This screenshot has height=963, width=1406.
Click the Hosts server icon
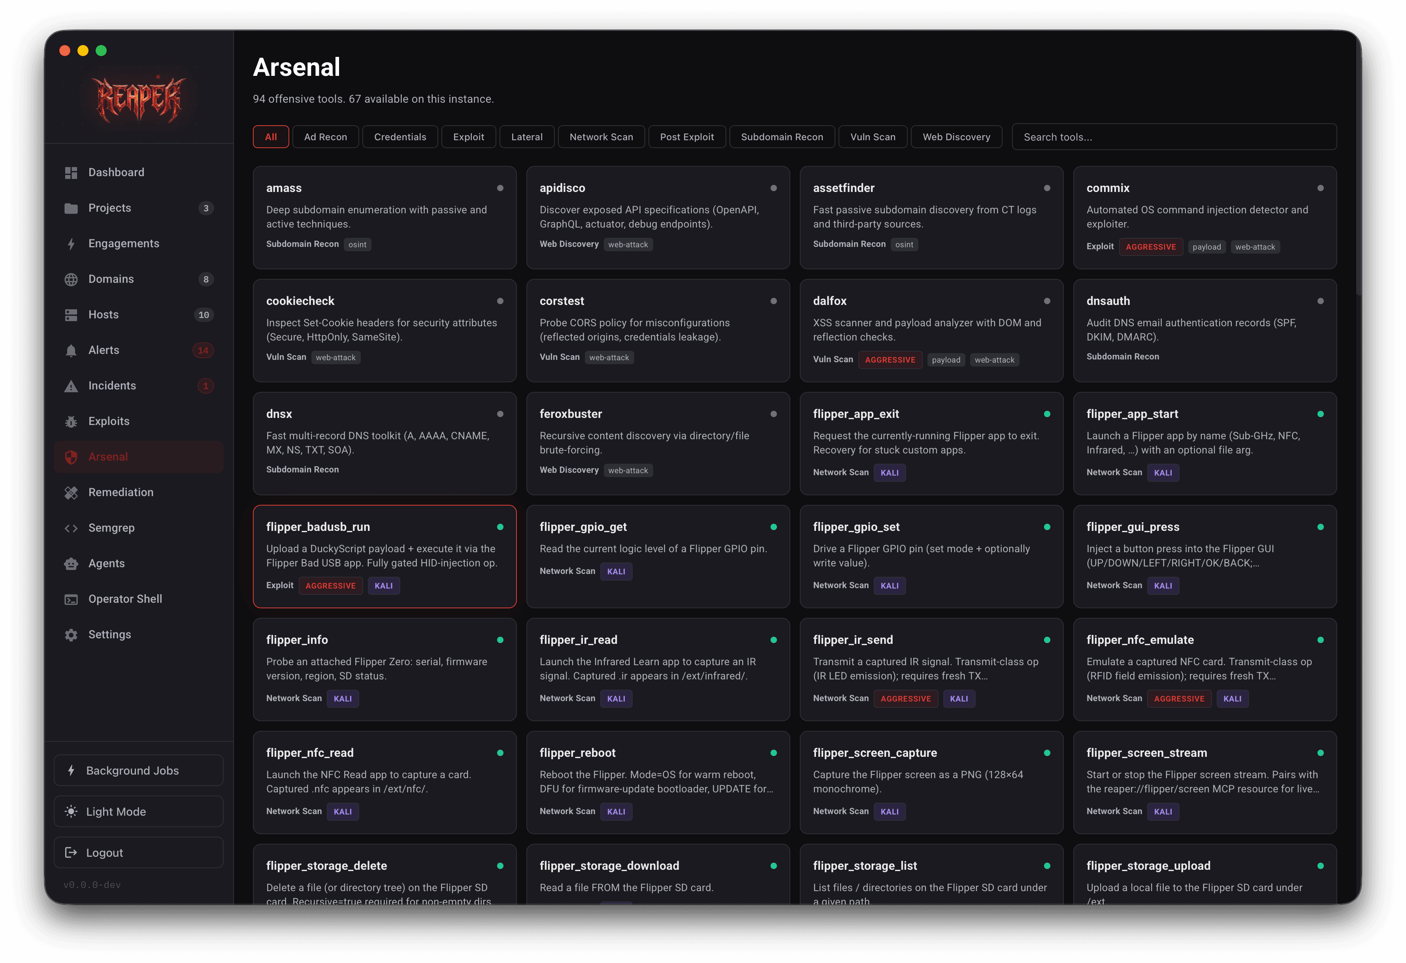pos(71,314)
